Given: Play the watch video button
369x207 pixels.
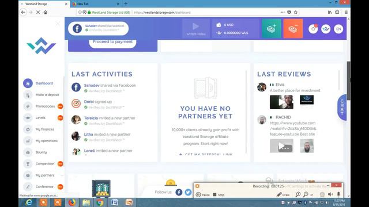Looking at the screenshot, I should (196, 29).
